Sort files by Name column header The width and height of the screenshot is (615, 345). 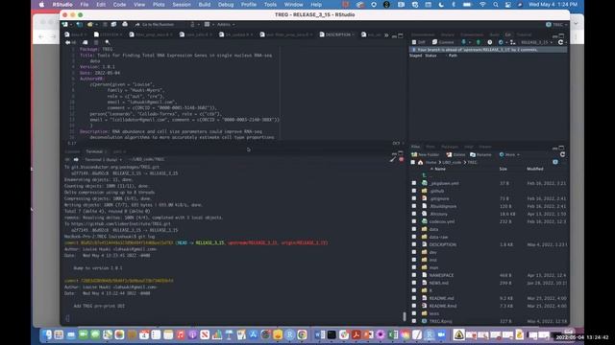coord(440,169)
